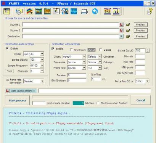The width and height of the screenshot is (156, 143).
Task: Click the Tools button in audio settings
Action: (10, 71)
